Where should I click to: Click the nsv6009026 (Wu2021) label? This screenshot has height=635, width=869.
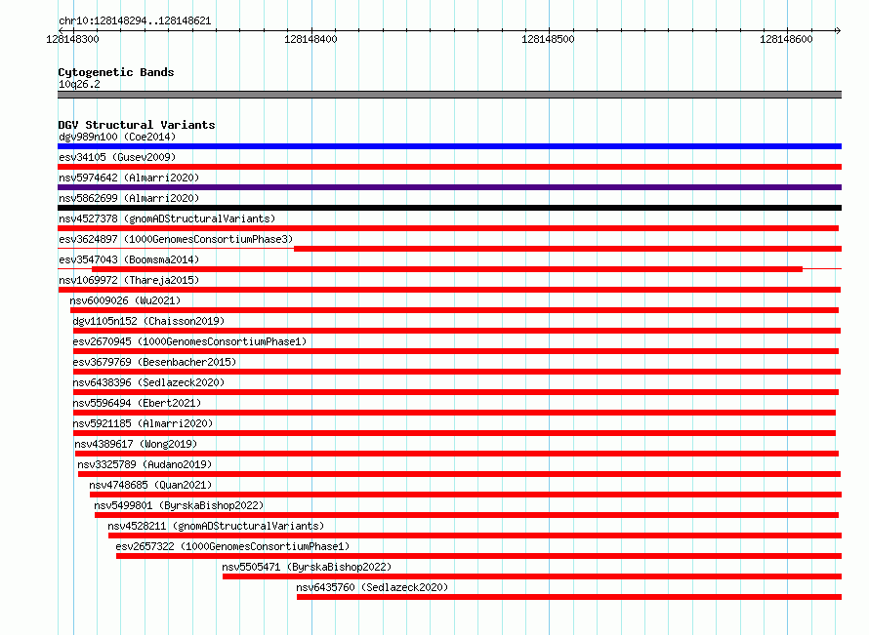pos(125,300)
